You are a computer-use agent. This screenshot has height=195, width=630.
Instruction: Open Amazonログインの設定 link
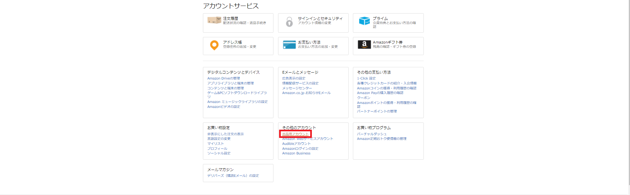pyautogui.click(x=300, y=149)
